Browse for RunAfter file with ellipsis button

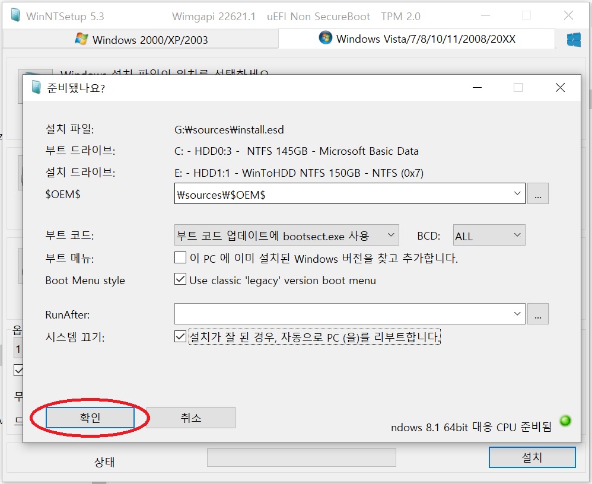pyautogui.click(x=537, y=314)
